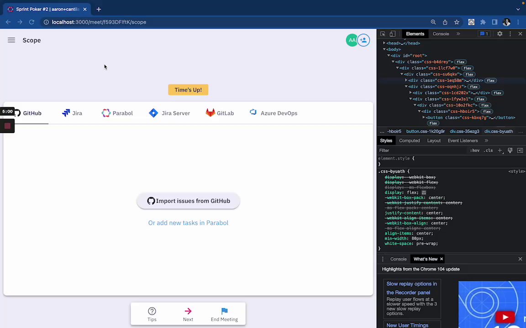Switch to DevTools Console panel tab
Screen dimensions: 526x328
pos(441,34)
